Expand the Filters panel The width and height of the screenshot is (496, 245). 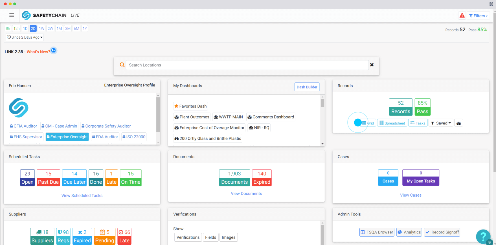[479, 16]
